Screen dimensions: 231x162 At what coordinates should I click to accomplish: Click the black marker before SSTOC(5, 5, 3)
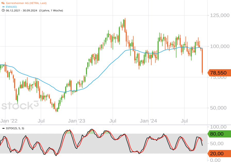click(4, 129)
